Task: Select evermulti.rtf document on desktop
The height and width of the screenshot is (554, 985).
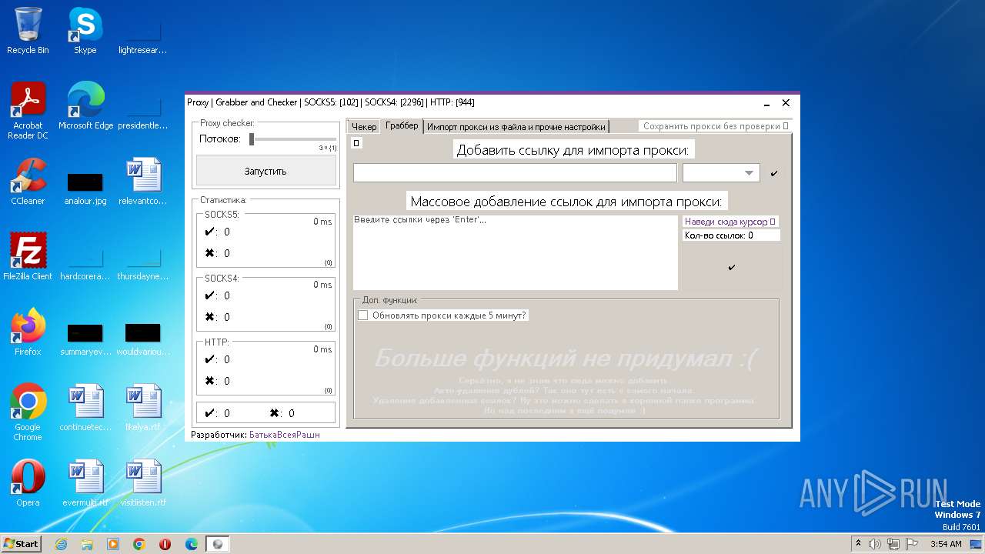Action: click(x=85, y=482)
